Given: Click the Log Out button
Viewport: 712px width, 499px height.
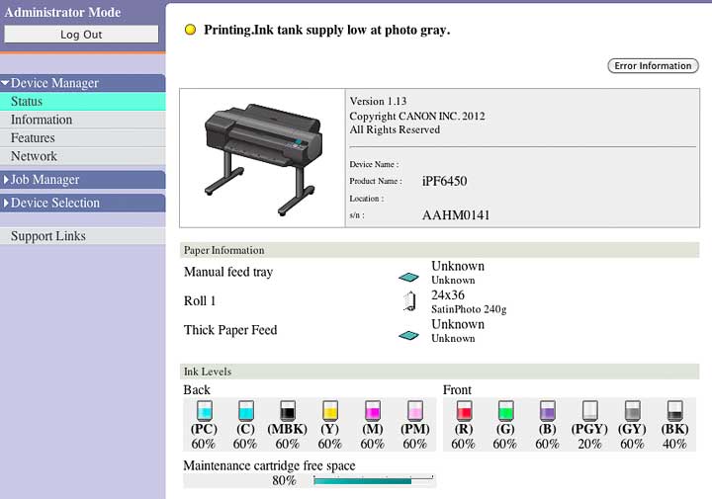Looking at the screenshot, I should tap(81, 34).
